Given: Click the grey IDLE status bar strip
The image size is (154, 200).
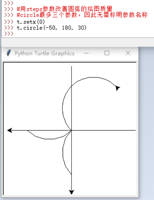Looking at the screenshot, I should pos(78,42).
